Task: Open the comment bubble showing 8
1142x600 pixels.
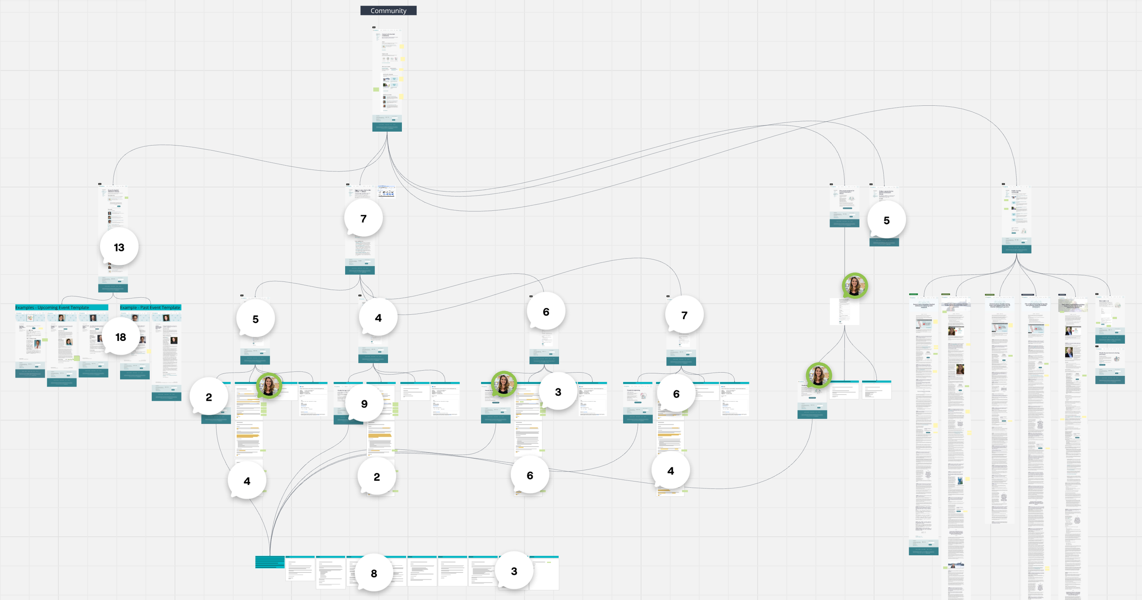Action: 374,573
